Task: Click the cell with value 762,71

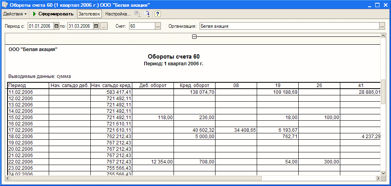Action: point(278,137)
